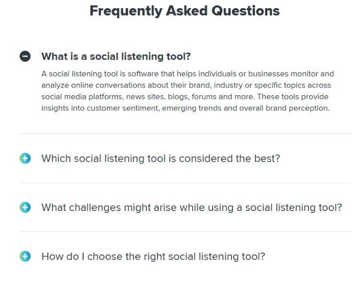
Task: Click the word 'Questions' in the title
Action: pos(246,11)
